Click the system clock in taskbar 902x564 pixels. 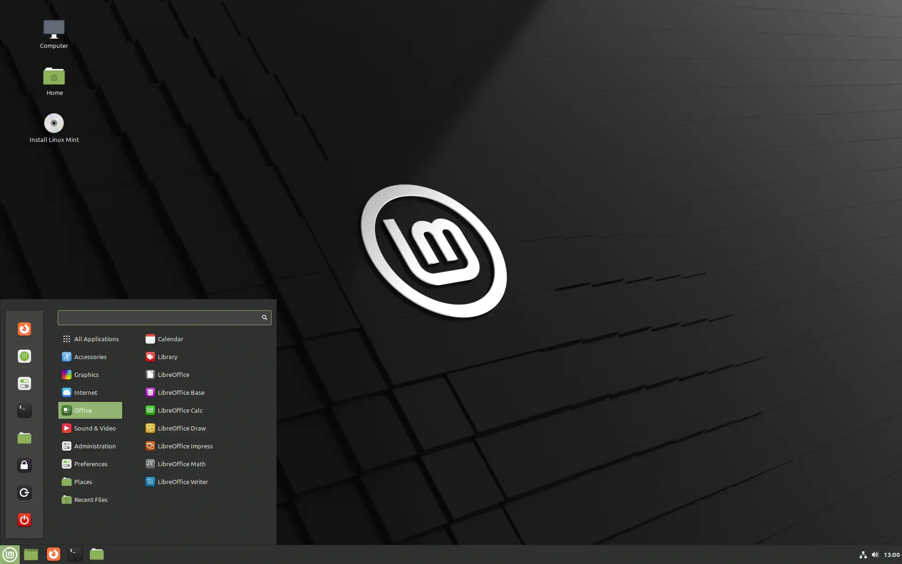[x=891, y=554]
